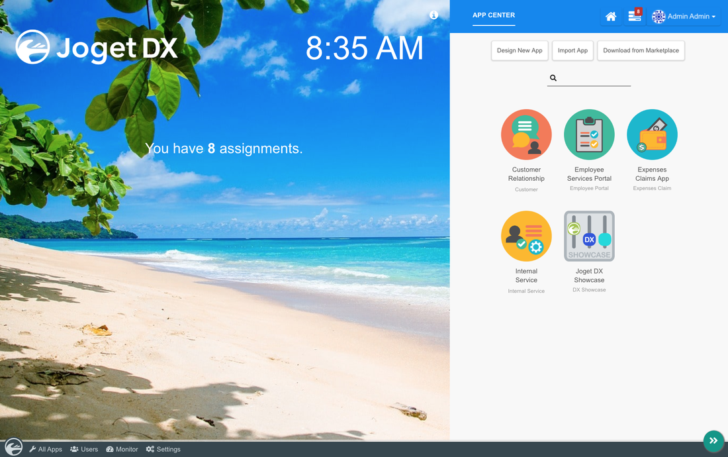Click Download from Marketplace button
The width and height of the screenshot is (728, 457).
pos(641,50)
